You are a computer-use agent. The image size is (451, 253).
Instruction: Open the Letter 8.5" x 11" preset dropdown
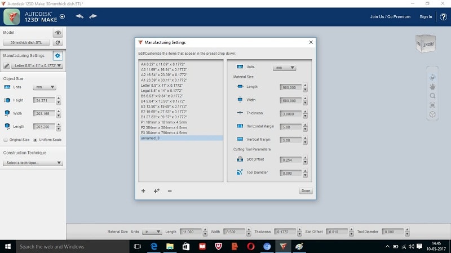(x=37, y=65)
